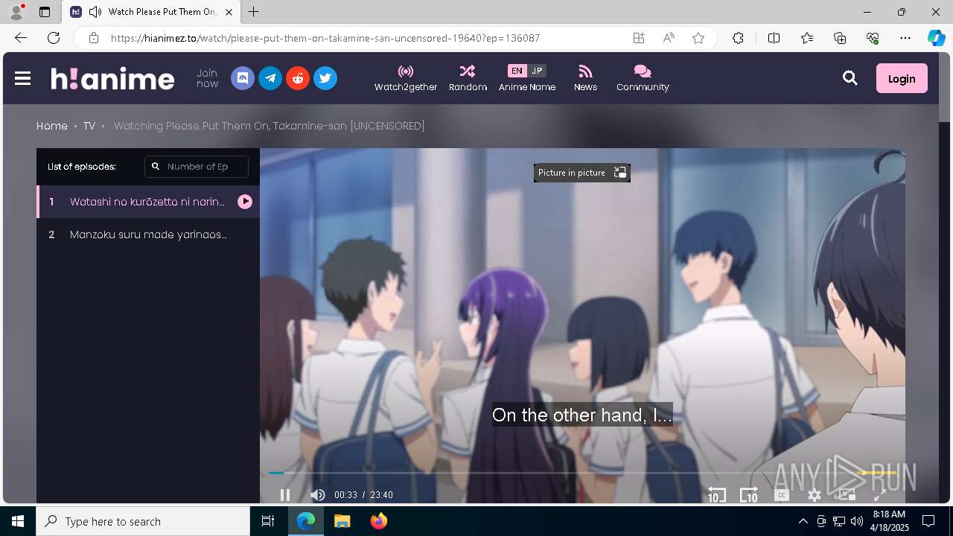Viewport: 953px width, 536px height.
Task: Open Task View
Action: coord(268,521)
